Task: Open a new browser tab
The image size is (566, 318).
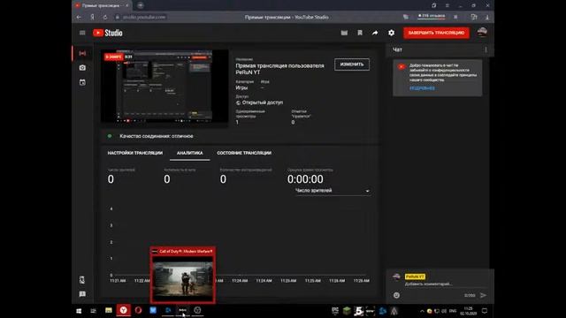Action: pos(140,5)
